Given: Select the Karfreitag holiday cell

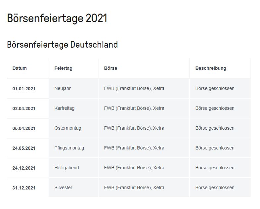Looking at the screenshot, I should 64,108.
